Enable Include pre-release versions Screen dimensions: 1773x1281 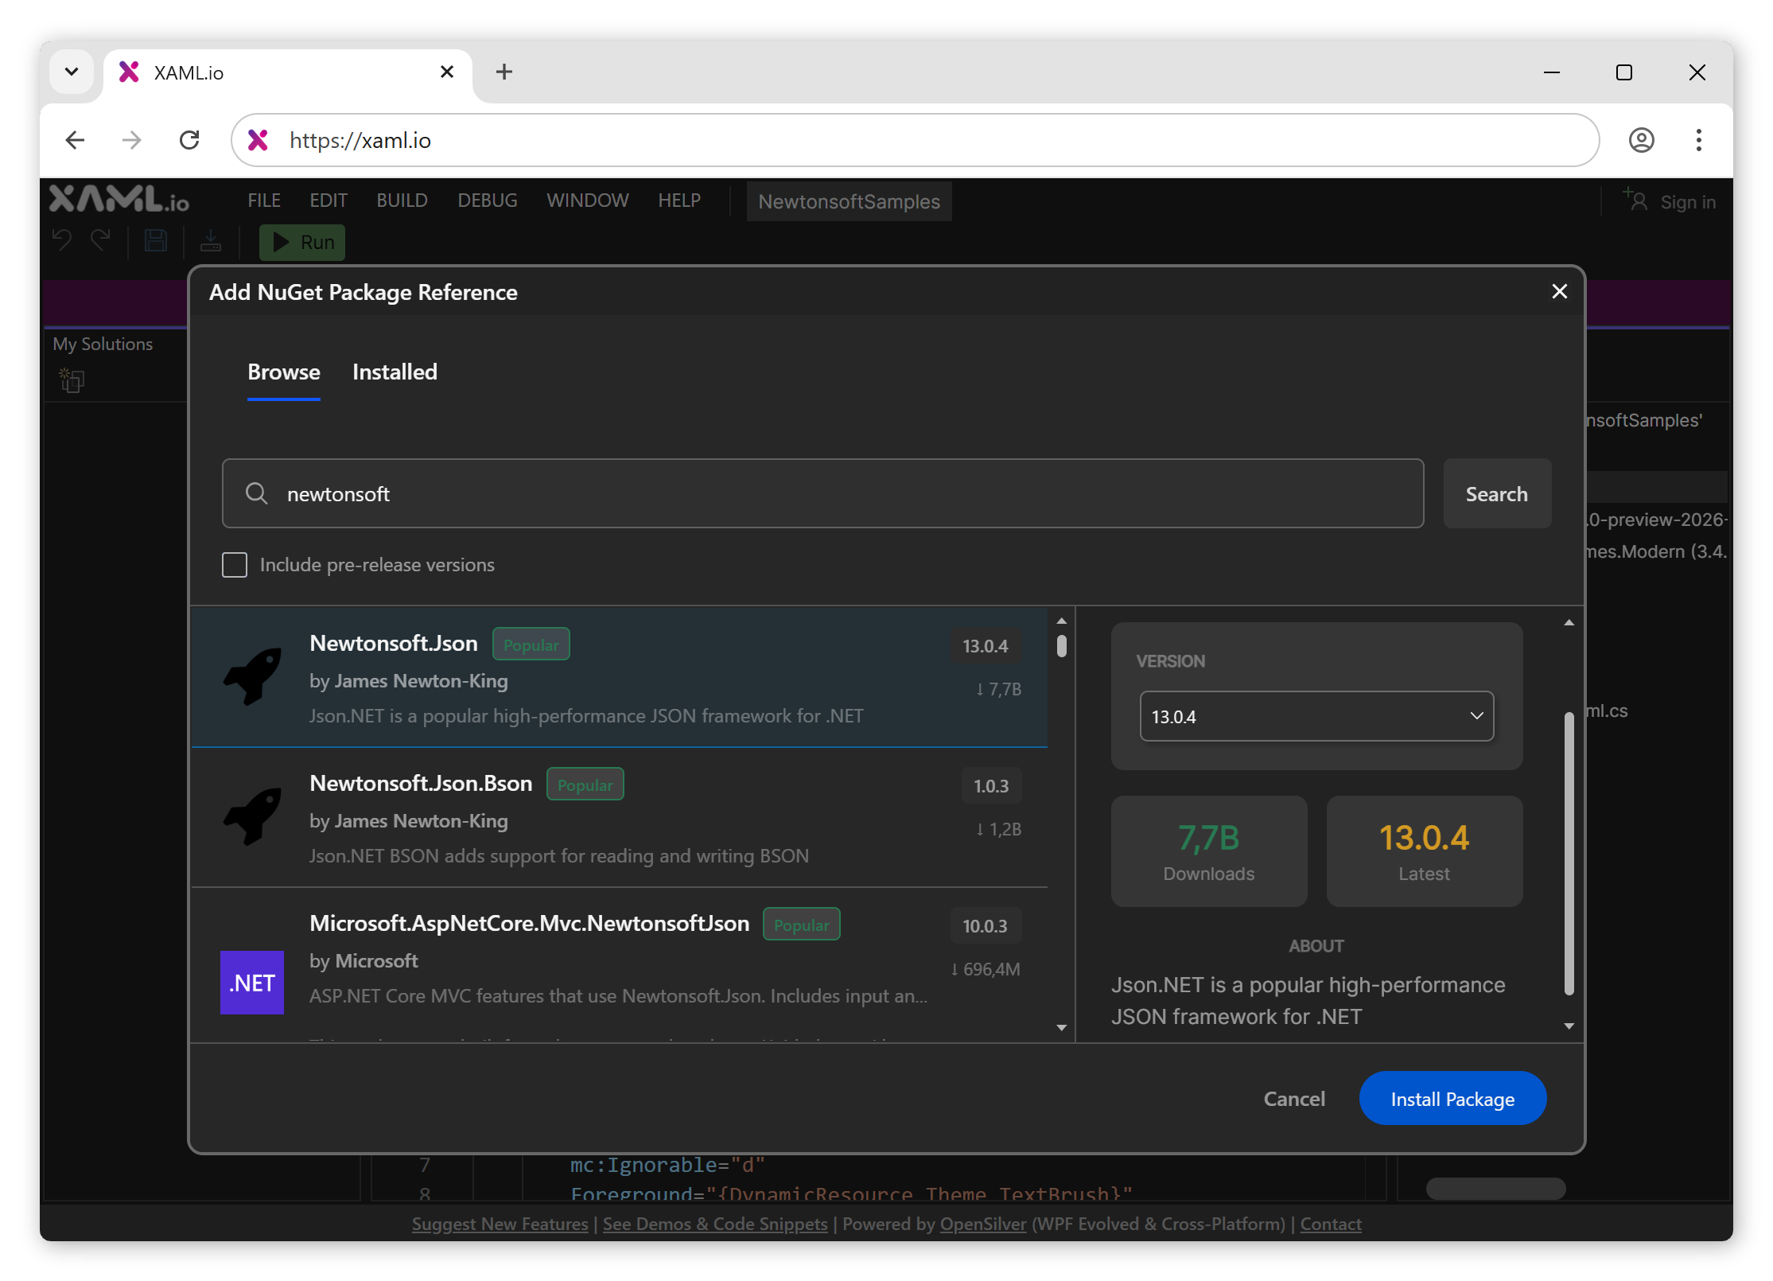tap(235, 564)
